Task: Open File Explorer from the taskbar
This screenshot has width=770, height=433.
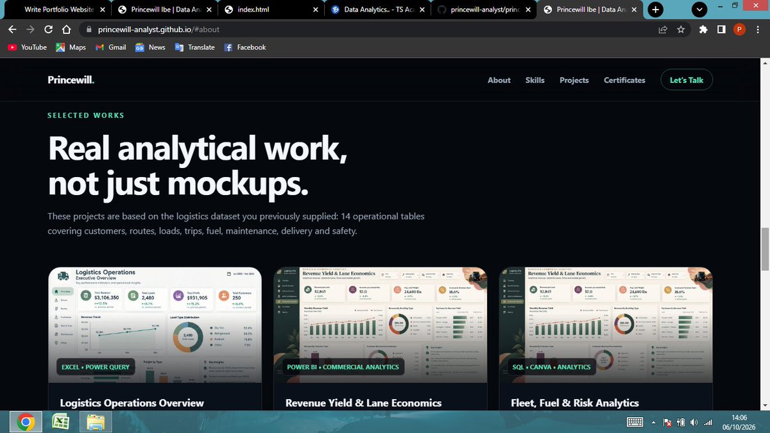Action: (x=95, y=421)
